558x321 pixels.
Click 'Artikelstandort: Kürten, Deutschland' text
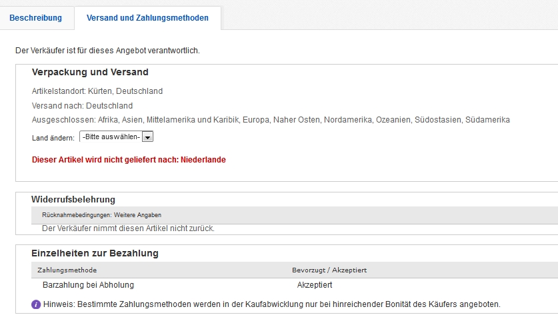click(x=97, y=91)
